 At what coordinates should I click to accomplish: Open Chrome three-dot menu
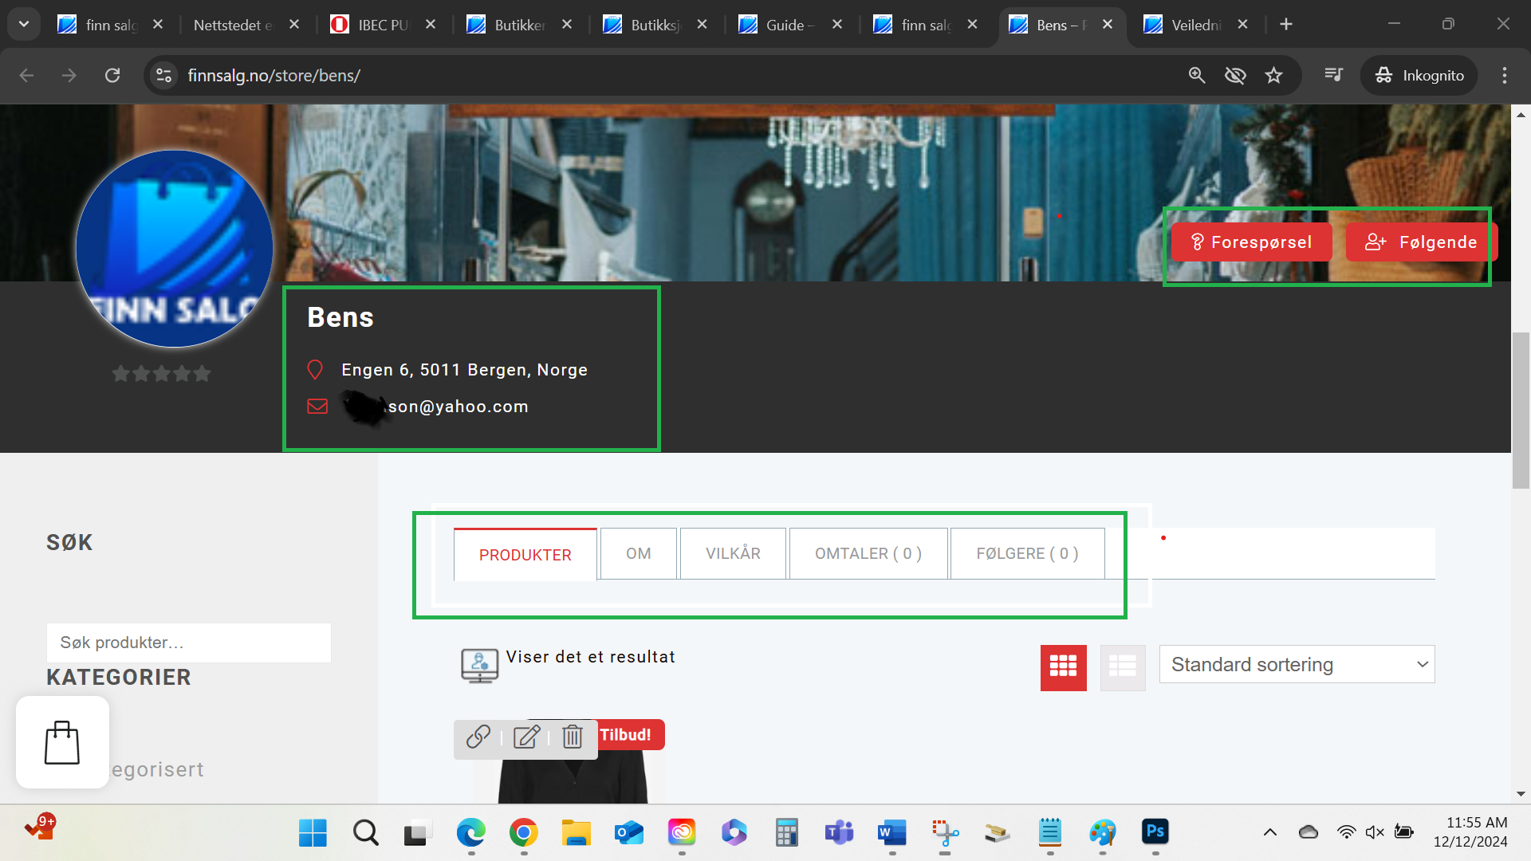(x=1504, y=76)
